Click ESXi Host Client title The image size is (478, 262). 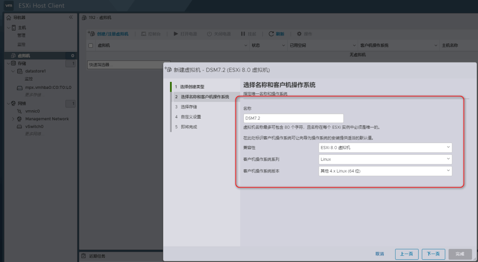(42, 5)
